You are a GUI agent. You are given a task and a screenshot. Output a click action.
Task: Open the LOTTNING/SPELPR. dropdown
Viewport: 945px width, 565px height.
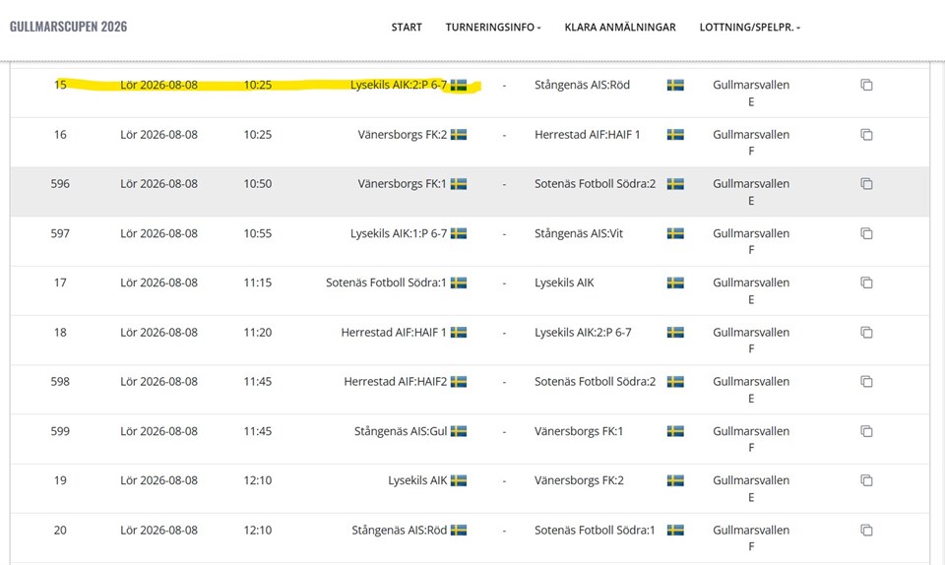pos(750,28)
